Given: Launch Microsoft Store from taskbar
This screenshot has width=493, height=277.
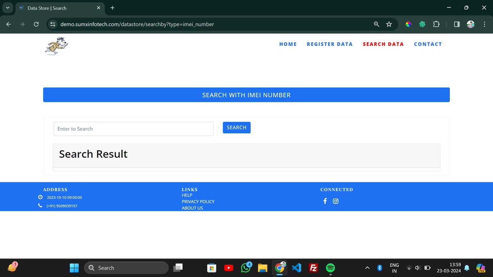Looking at the screenshot, I should click(212, 268).
